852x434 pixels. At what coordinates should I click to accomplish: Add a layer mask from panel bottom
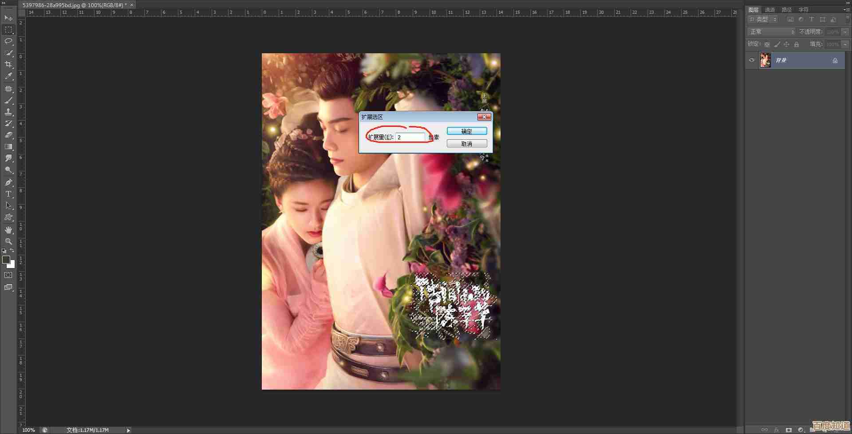789,430
